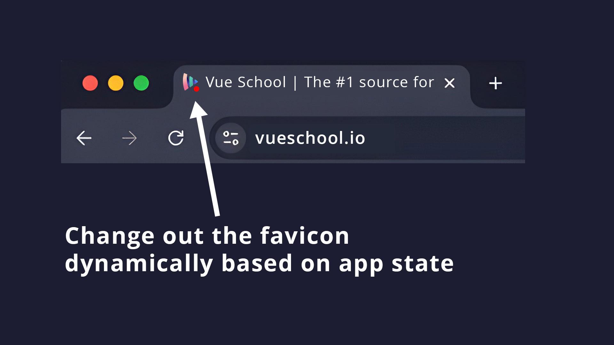Open a new tab with plus

(495, 83)
